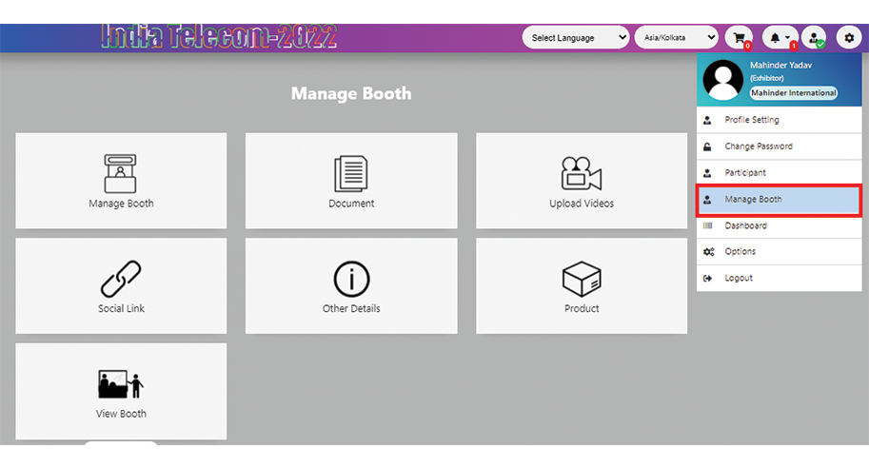Open the Other Details info icon
The image size is (869, 468).
(x=351, y=279)
